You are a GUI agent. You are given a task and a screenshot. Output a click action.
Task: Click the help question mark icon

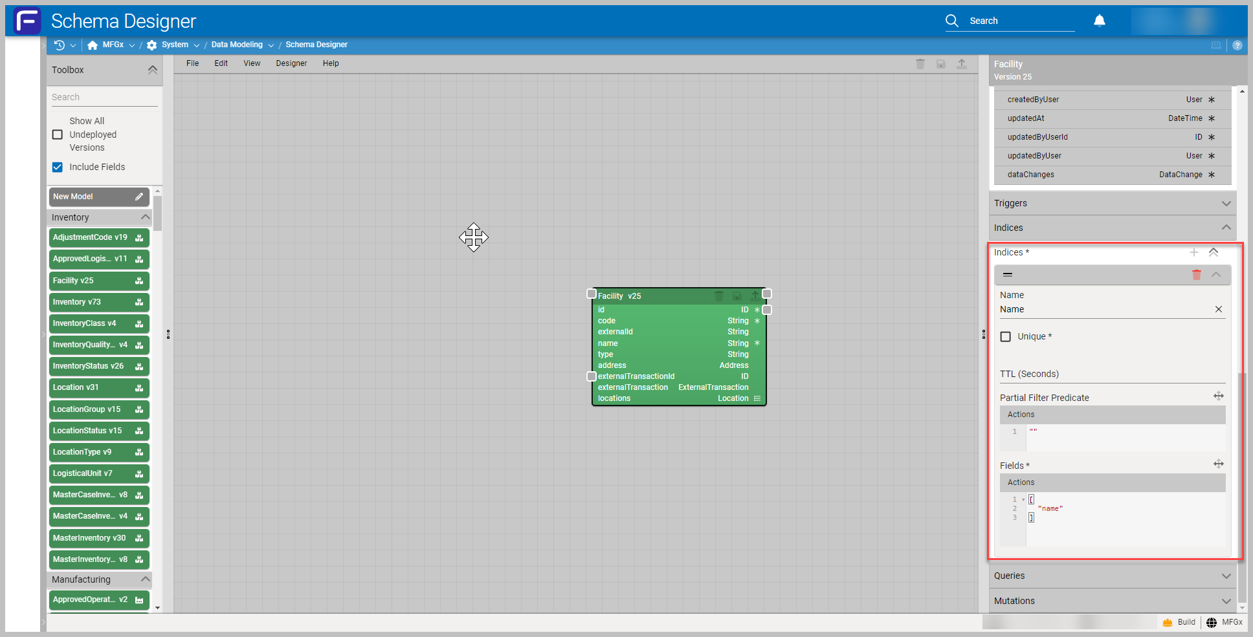pos(1237,45)
